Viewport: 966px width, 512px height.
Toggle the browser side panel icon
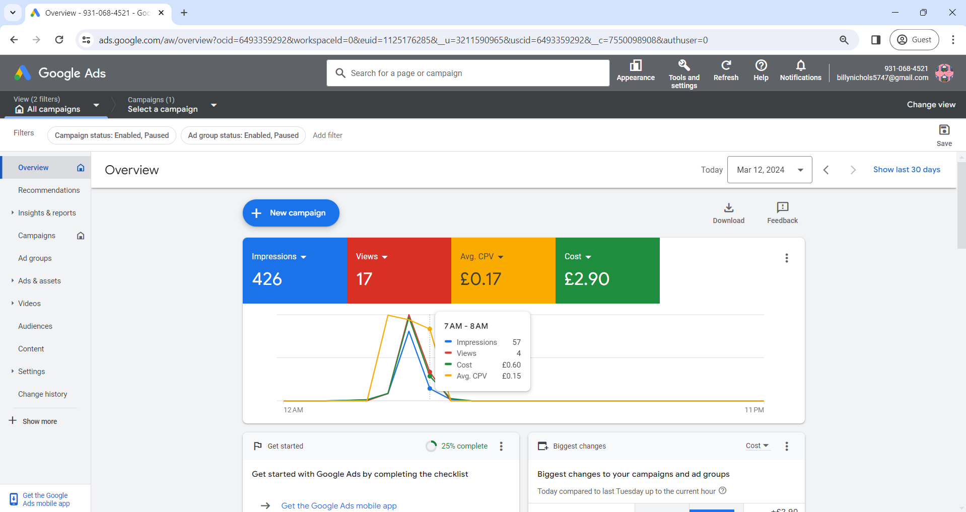pyautogui.click(x=876, y=40)
